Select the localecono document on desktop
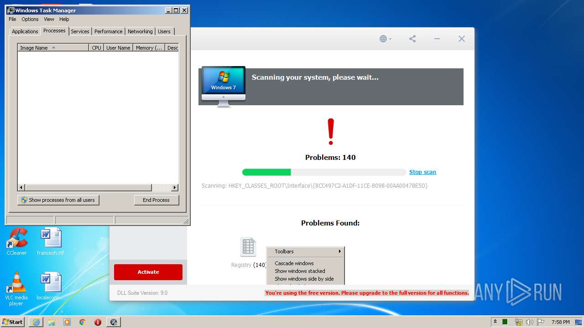Screen dimensions: 584x328 tap(51, 286)
